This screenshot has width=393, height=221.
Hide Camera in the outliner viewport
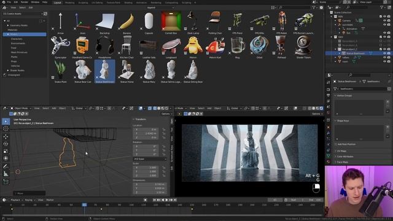tap(384, 20)
